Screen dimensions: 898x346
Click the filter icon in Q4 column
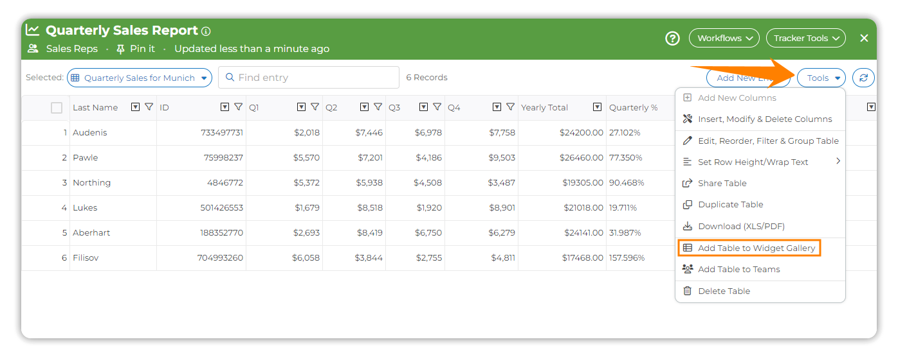510,107
